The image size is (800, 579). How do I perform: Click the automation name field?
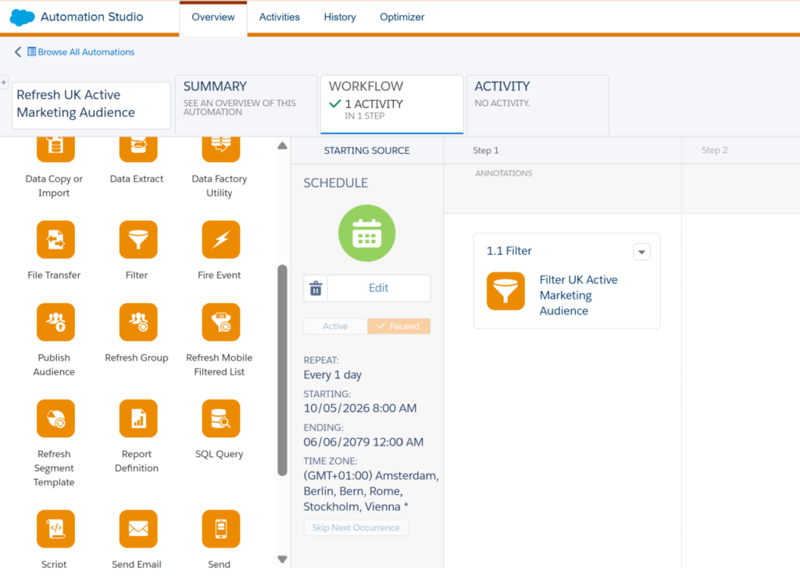pyautogui.click(x=91, y=104)
